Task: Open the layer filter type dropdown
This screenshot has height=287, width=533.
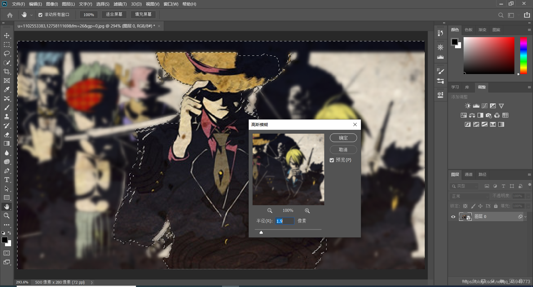Action: coord(464,186)
